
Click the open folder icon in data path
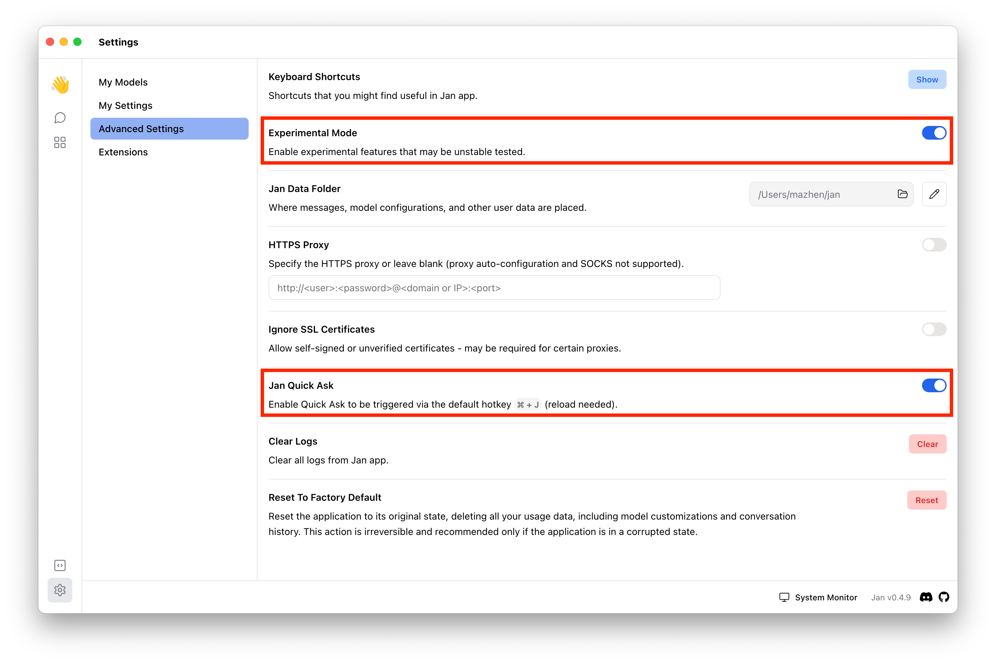point(902,194)
